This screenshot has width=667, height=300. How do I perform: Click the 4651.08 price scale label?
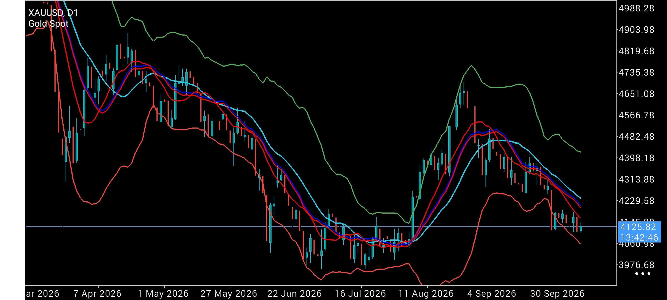click(x=636, y=94)
